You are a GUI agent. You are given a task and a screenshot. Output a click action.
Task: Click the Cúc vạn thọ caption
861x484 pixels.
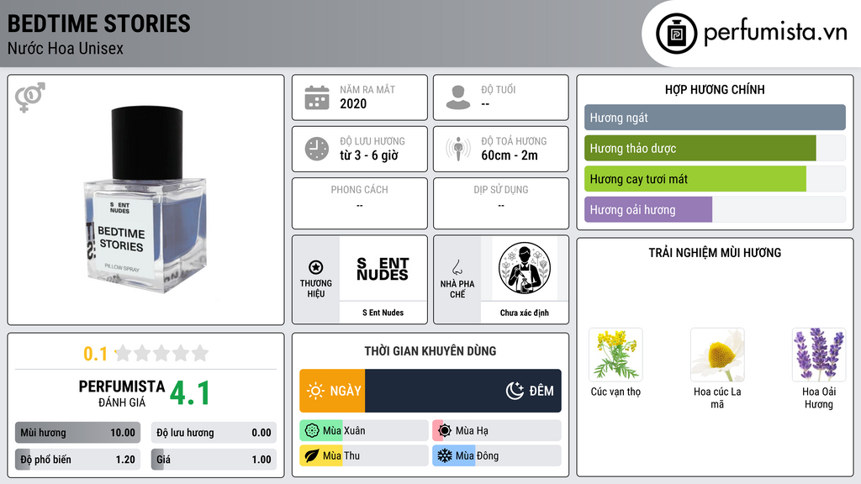tap(615, 392)
